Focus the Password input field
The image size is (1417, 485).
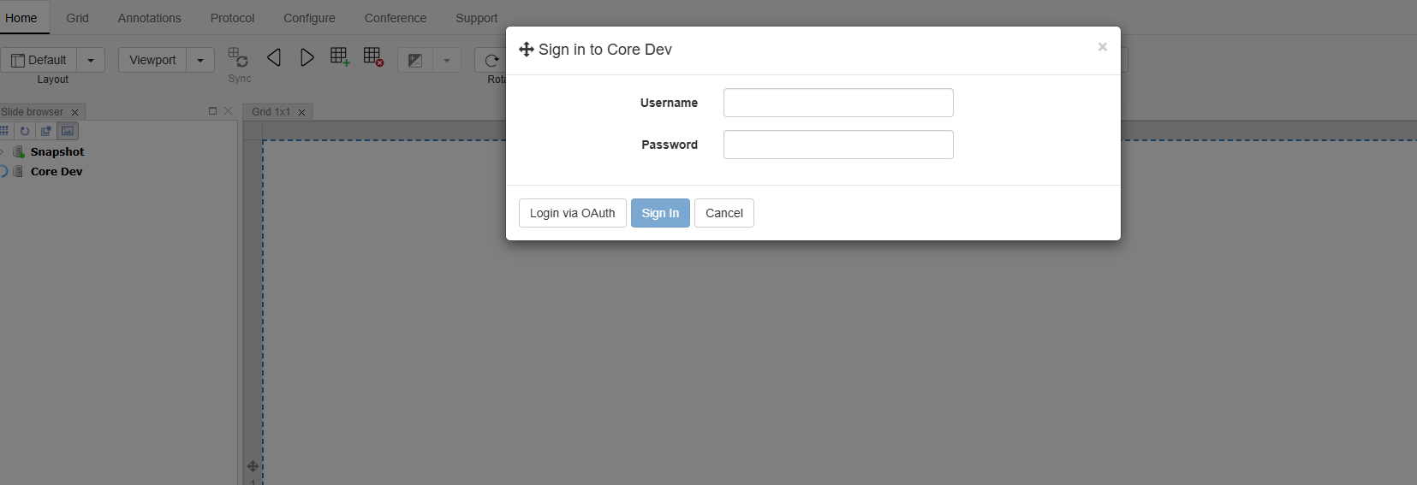[x=838, y=145]
